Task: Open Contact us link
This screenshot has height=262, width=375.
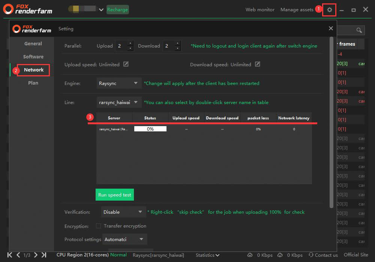Action: click(326, 255)
